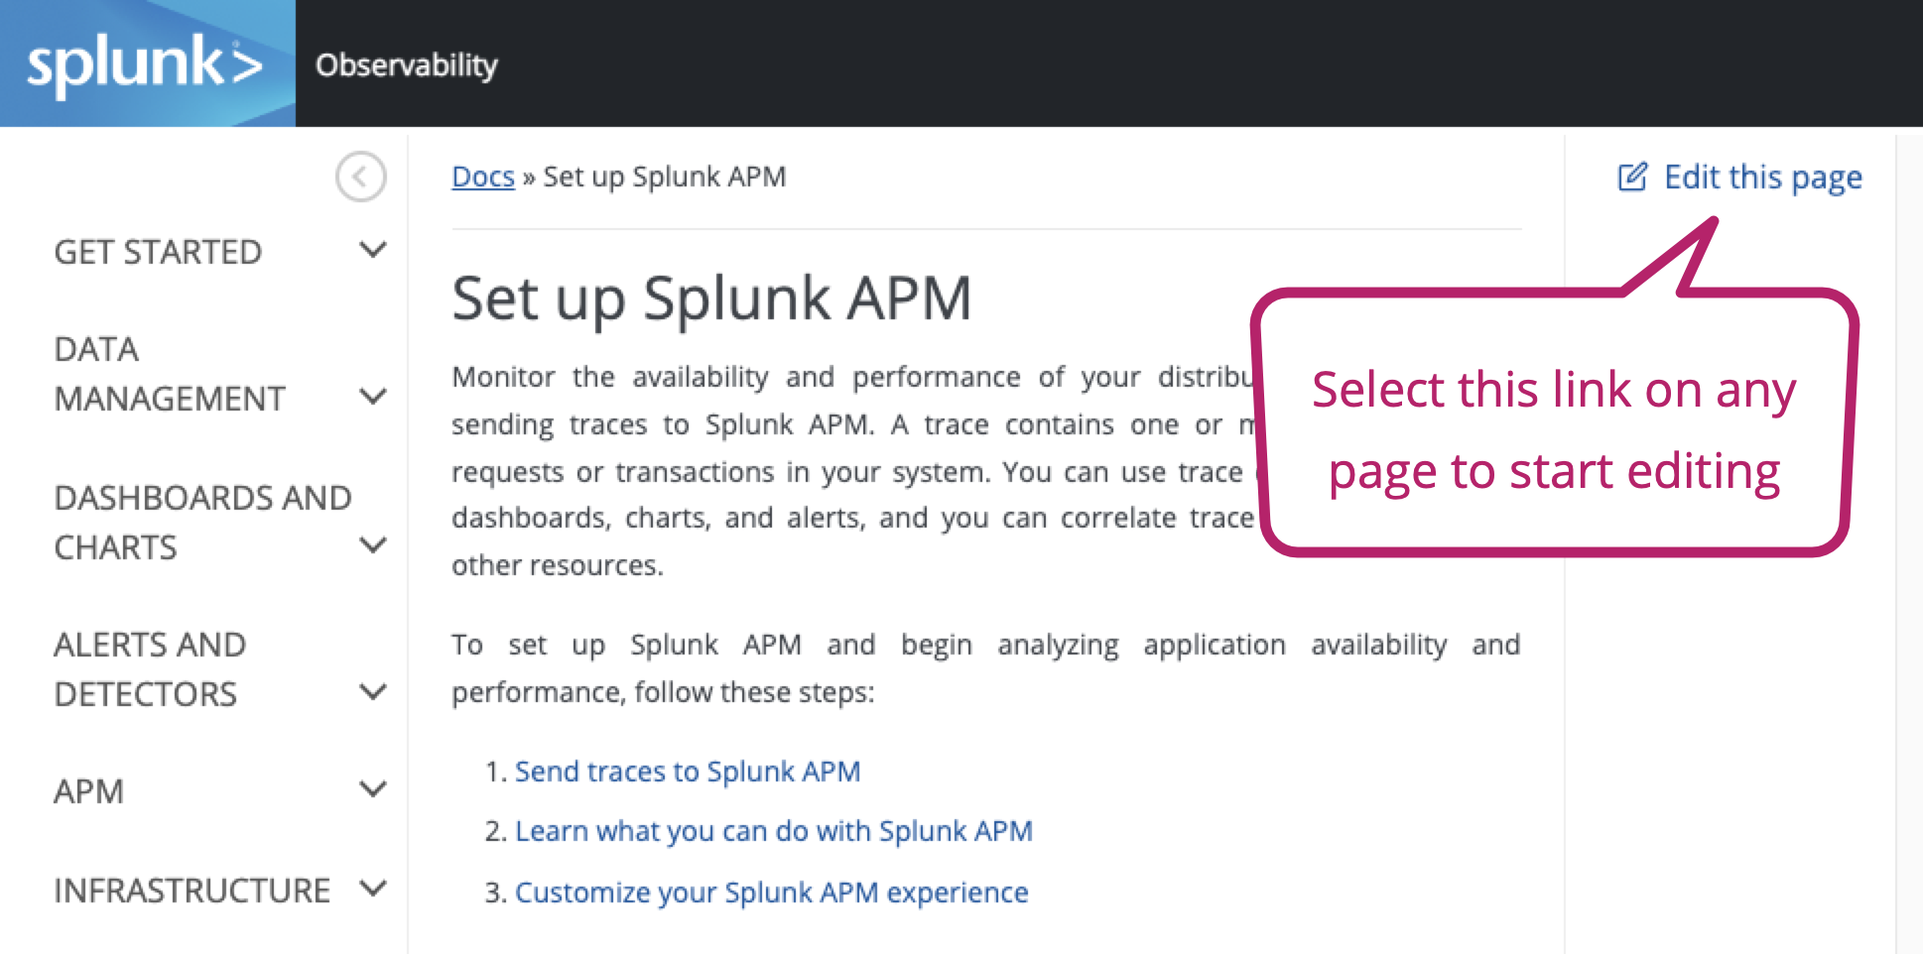
Task: Click the Send traces to Splunk APM link
Action: tap(688, 772)
